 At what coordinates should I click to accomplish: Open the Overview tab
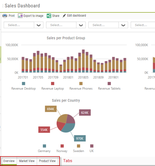coord(9,161)
